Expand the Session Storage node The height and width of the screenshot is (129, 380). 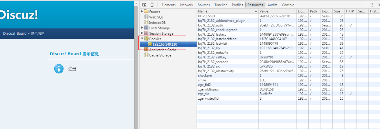coord(142,33)
